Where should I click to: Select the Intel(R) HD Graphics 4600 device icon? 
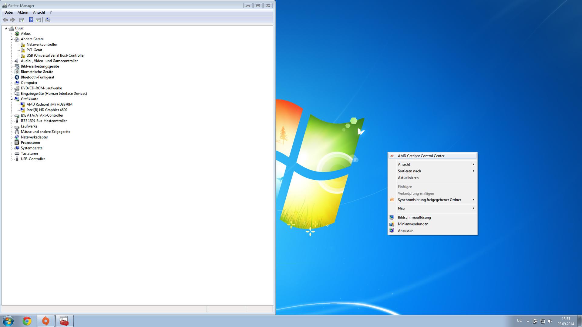click(x=23, y=110)
